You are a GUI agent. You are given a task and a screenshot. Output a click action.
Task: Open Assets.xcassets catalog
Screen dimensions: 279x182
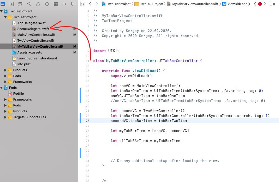(x=29, y=52)
